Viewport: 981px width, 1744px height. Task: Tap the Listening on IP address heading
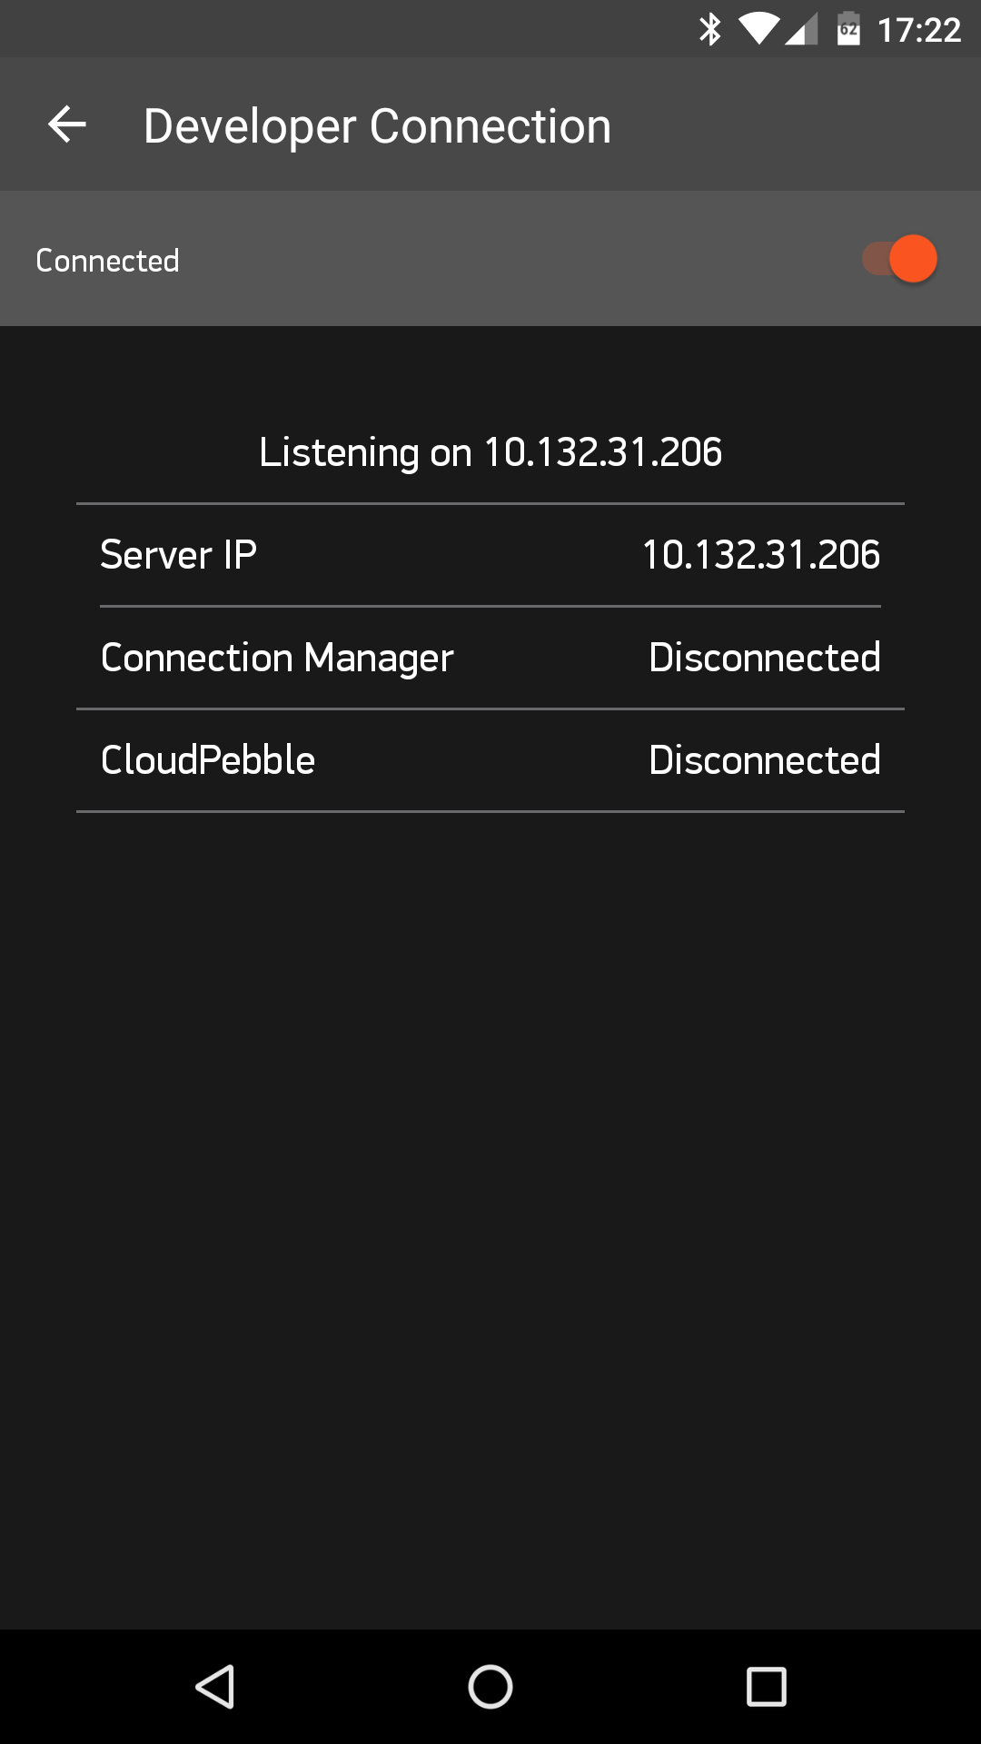[490, 452]
